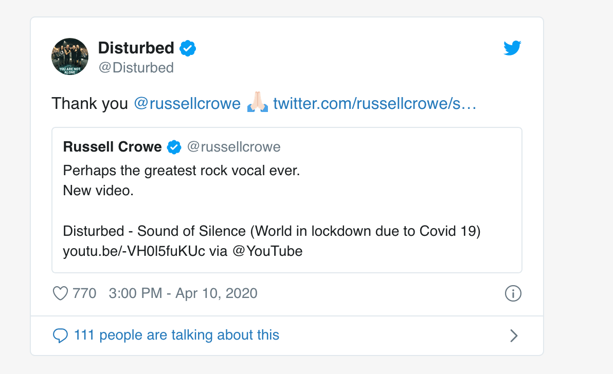
Task: Like the tweet with heart icon
Action: click(60, 293)
